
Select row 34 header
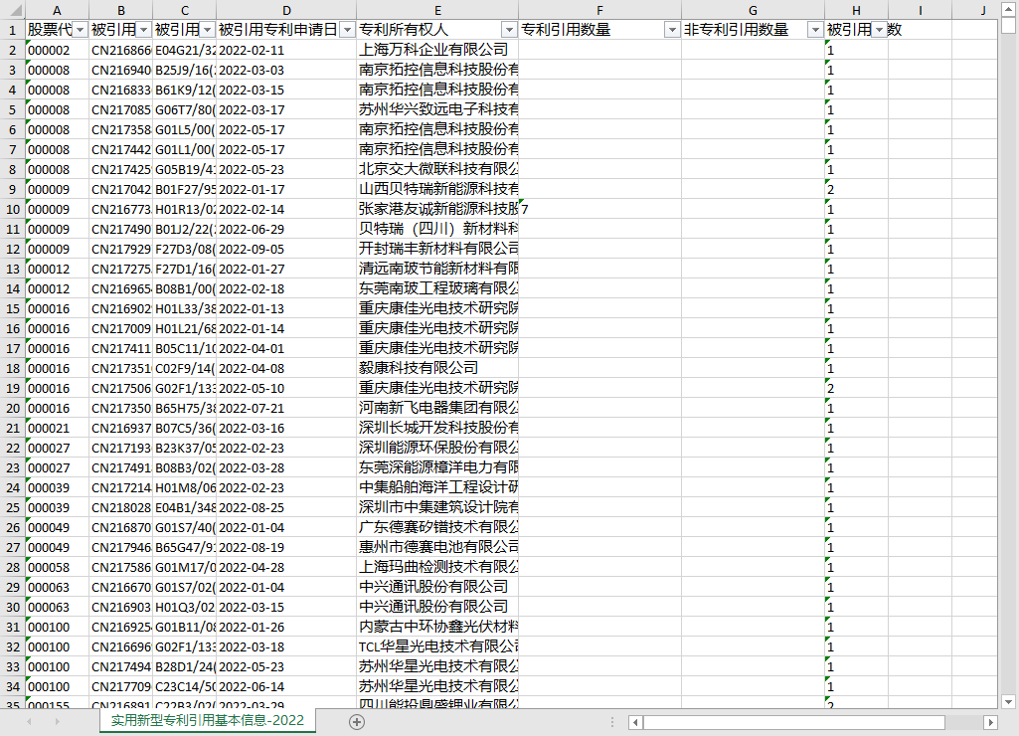(x=12, y=686)
